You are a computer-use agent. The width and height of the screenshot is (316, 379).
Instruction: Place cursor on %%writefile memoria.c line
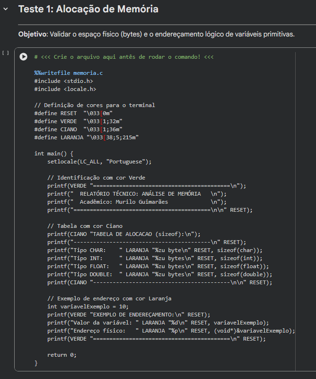click(68, 73)
